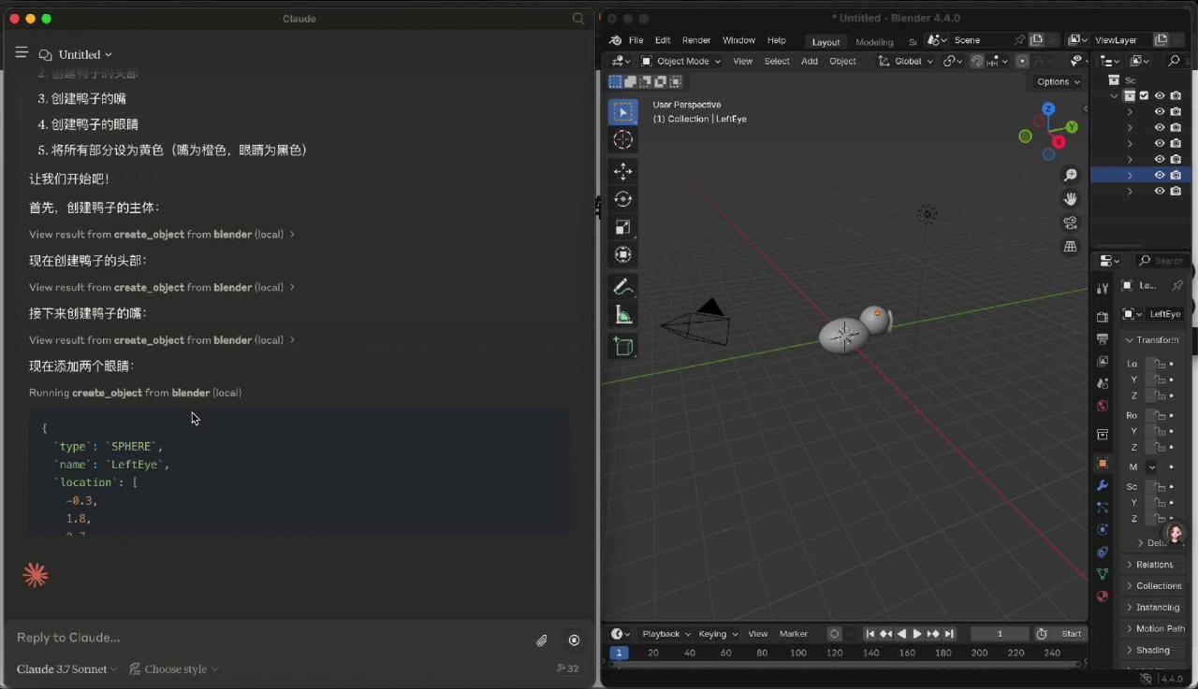Open the Object Mode dropdown

(680, 61)
